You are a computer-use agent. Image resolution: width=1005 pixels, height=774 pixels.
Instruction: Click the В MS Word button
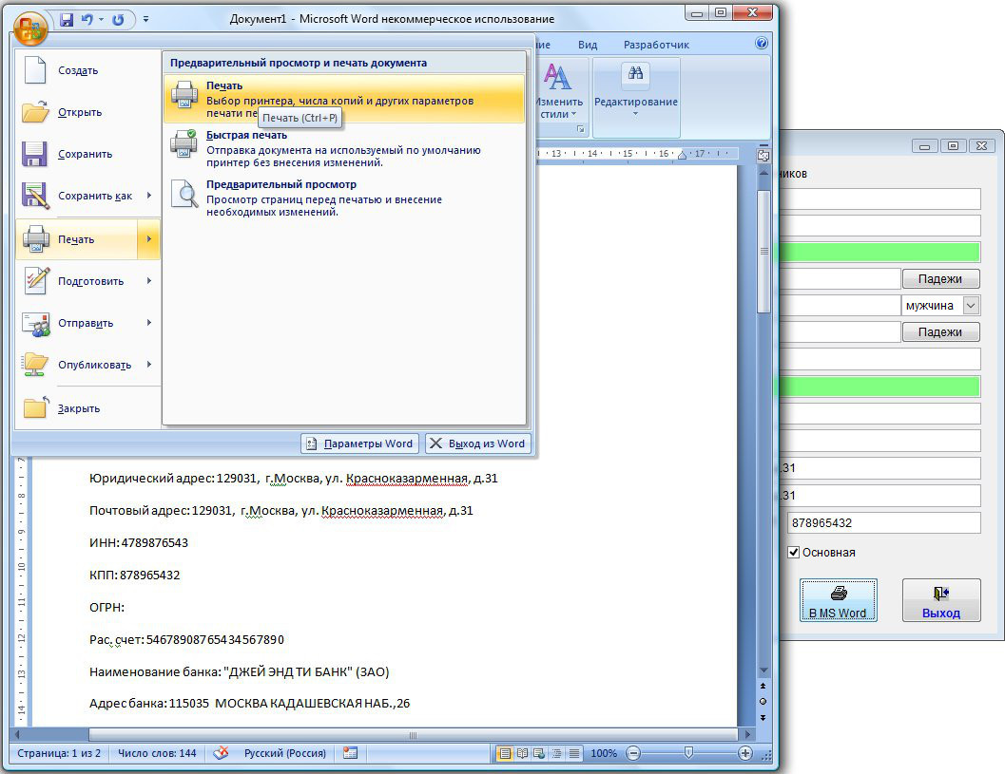[x=838, y=600]
